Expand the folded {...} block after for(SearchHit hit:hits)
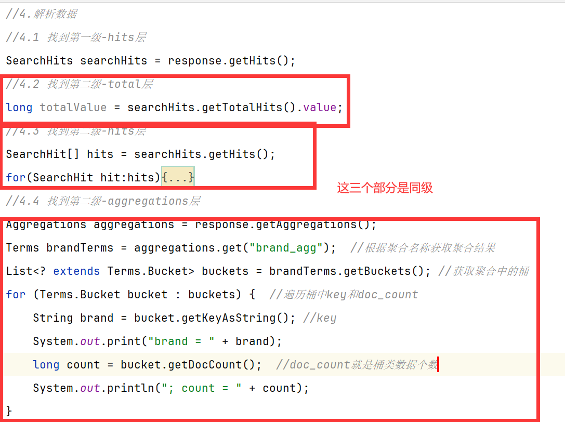The image size is (565, 422). 178,177
